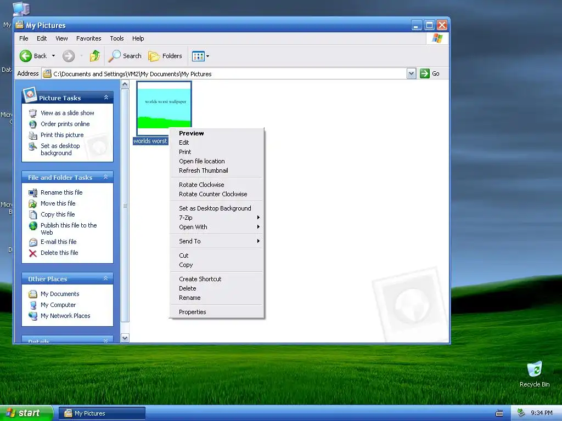The width and height of the screenshot is (562, 421).
Task: Click the green Back arrow icon
Action: pos(25,56)
